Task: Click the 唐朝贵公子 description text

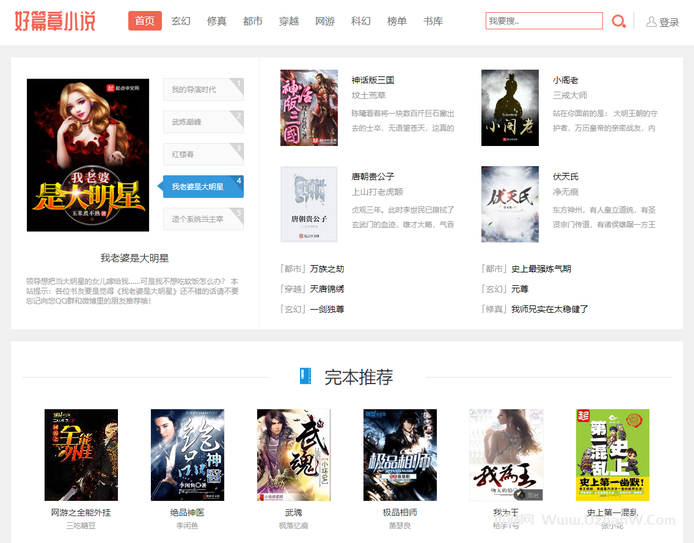Action: 403,217
